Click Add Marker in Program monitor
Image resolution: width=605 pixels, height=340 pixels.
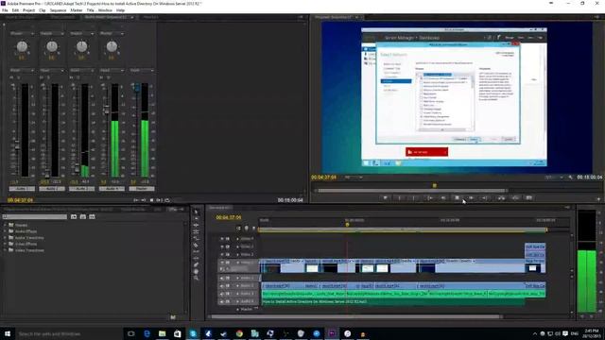(x=385, y=197)
